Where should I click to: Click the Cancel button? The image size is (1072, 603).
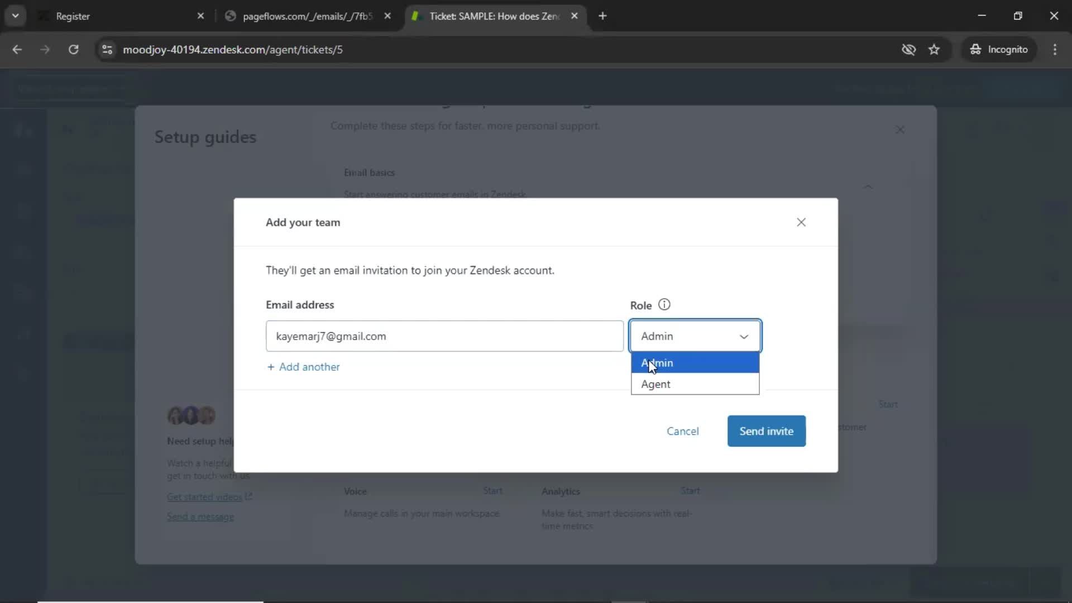point(682,431)
